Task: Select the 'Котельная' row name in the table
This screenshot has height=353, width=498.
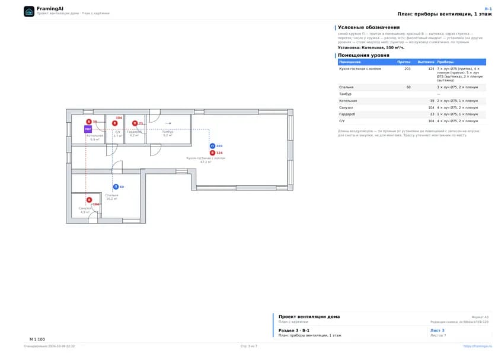Action: pyautogui.click(x=348, y=101)
